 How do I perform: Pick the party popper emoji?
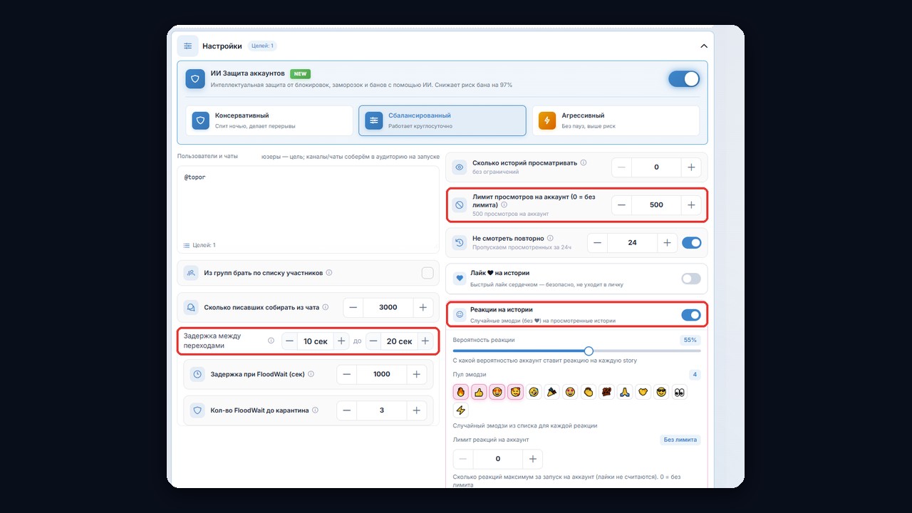[x=552, y=392]
